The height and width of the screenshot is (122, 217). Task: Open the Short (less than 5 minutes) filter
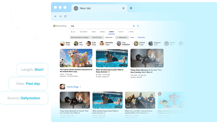coord(80,37)
